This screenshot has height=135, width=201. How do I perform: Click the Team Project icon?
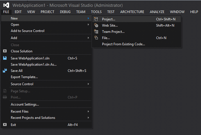pos(96,32)
